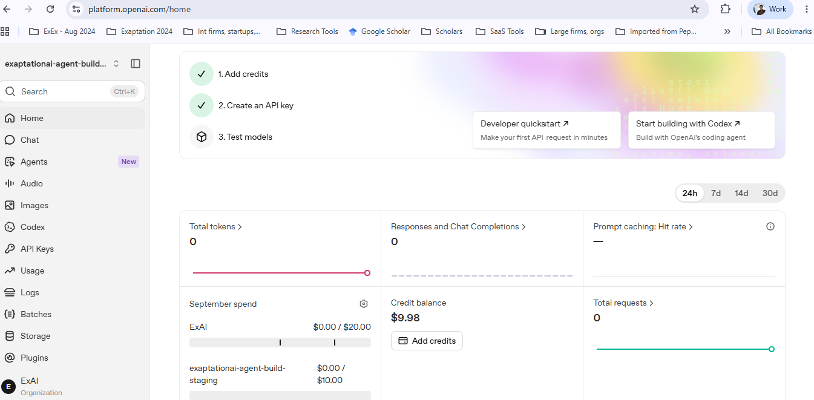Expand Responses and Chat Completions details
Viewport: 814px width, 400px height.
coord(459,226)
